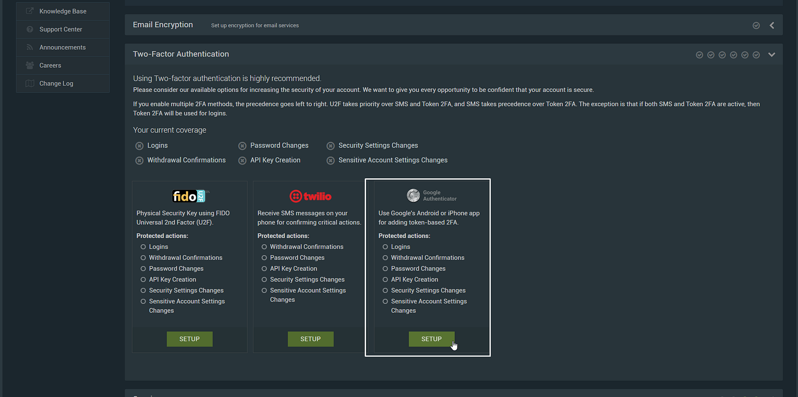Click Twilio card SMS description text

pos(309,218)
